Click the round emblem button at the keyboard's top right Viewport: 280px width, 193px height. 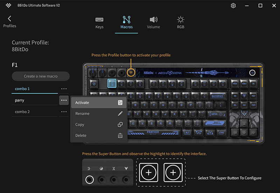[252, 73]
